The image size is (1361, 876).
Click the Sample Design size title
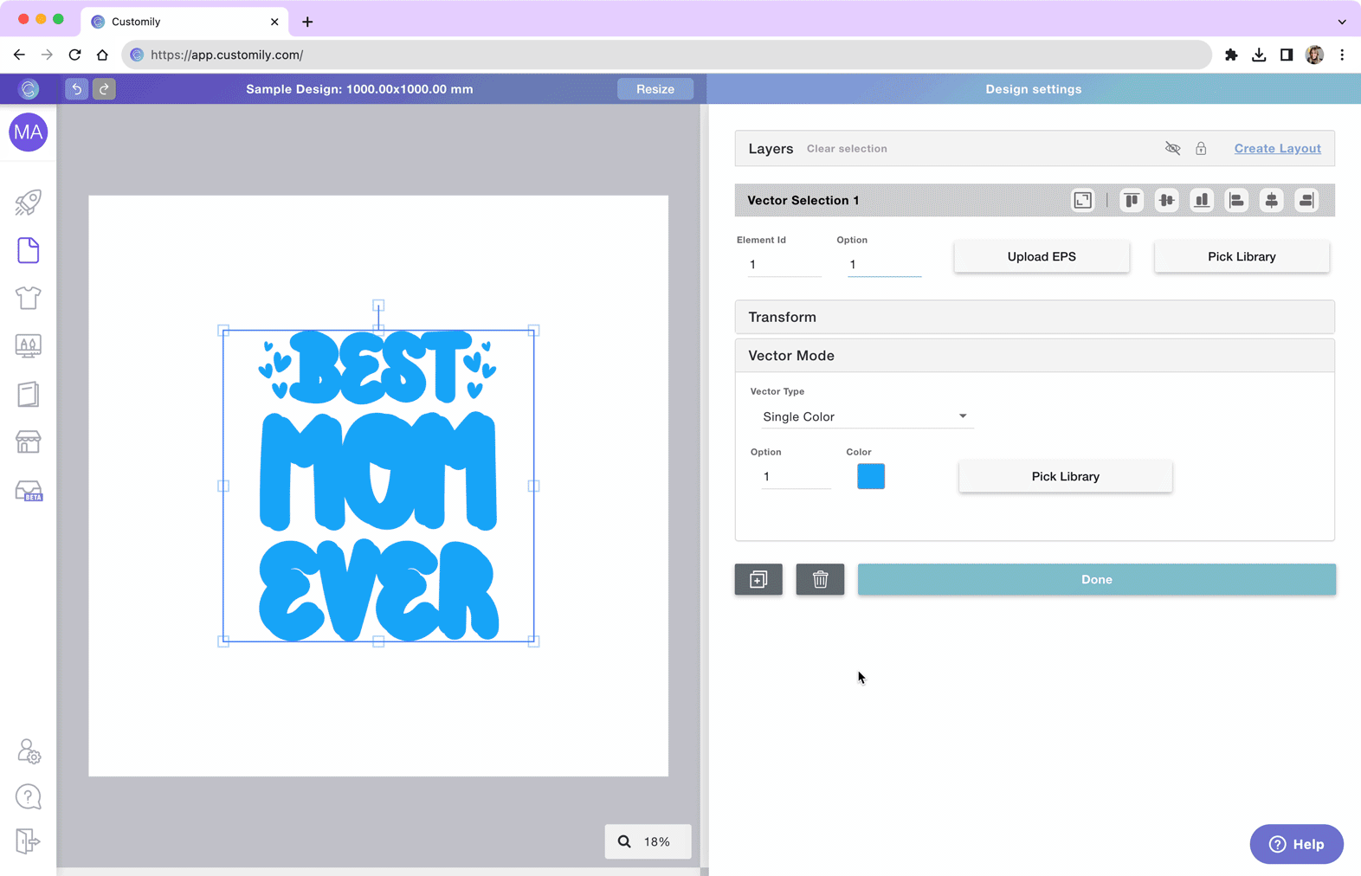tap(359, 89)
